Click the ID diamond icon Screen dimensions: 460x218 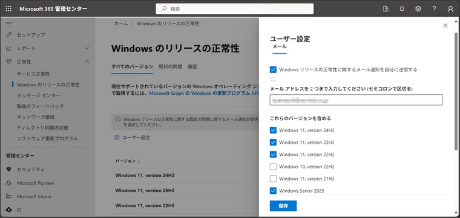point(9,210)
